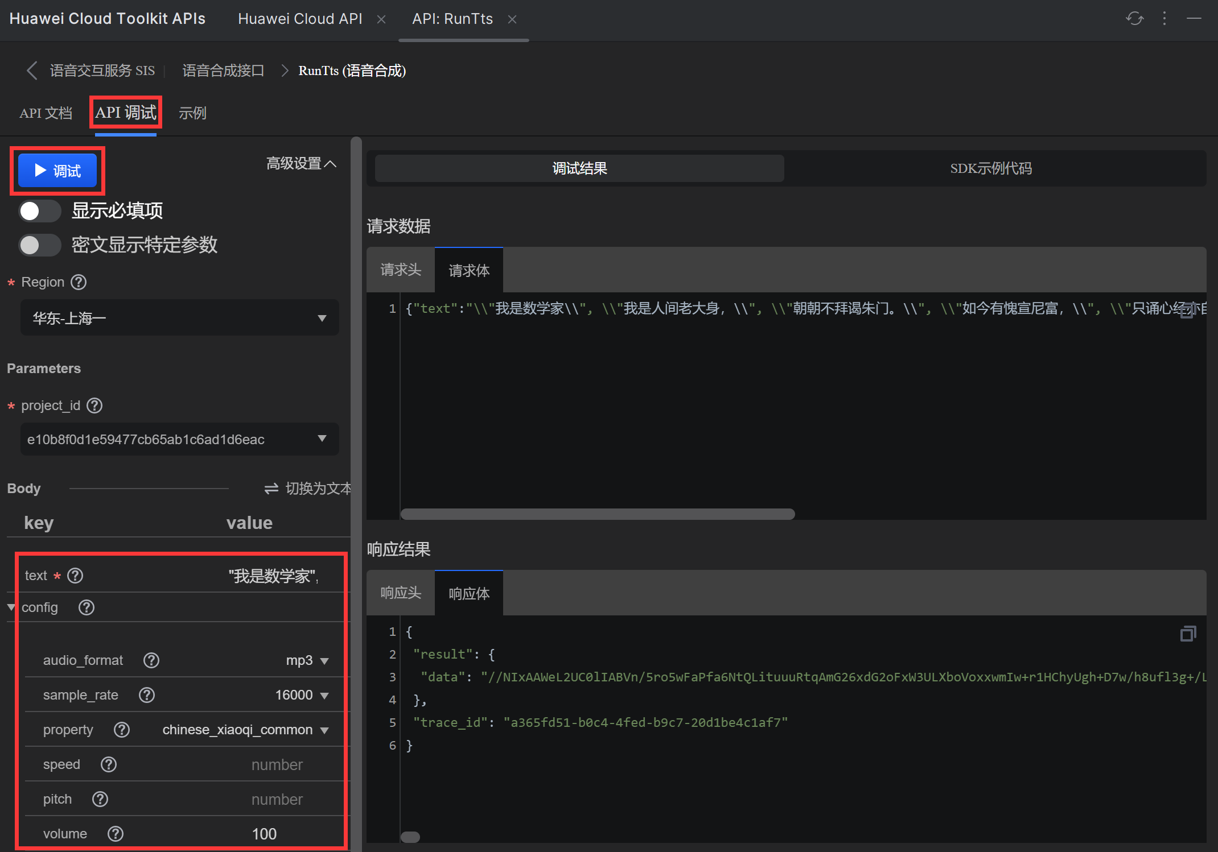This screenshot has height=852, width=1218.
Task: Click the blue 调试 run button
Action: 57,171
